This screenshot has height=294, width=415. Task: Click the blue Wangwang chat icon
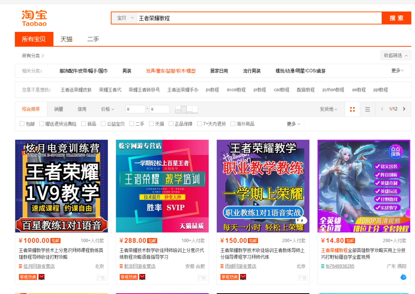click(403, 277)
